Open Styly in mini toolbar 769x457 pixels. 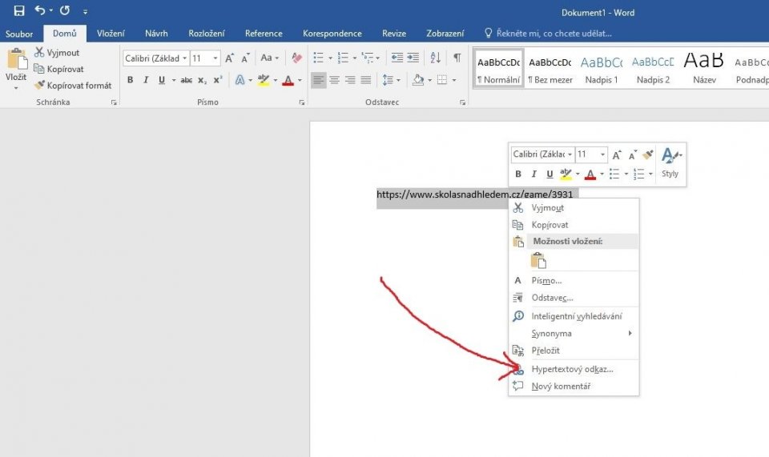pyautogui.click(x=670, y=163)
